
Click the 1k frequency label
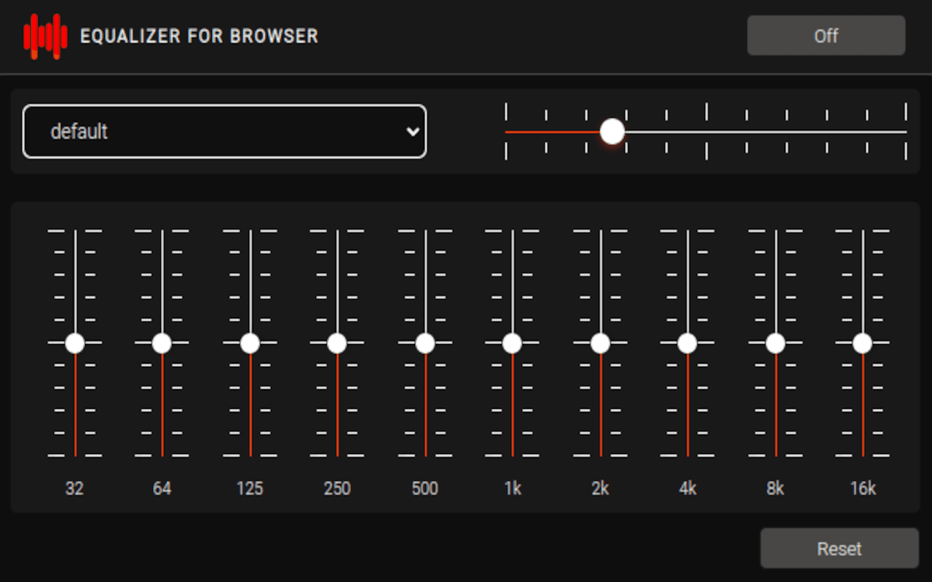click(513, 489)
